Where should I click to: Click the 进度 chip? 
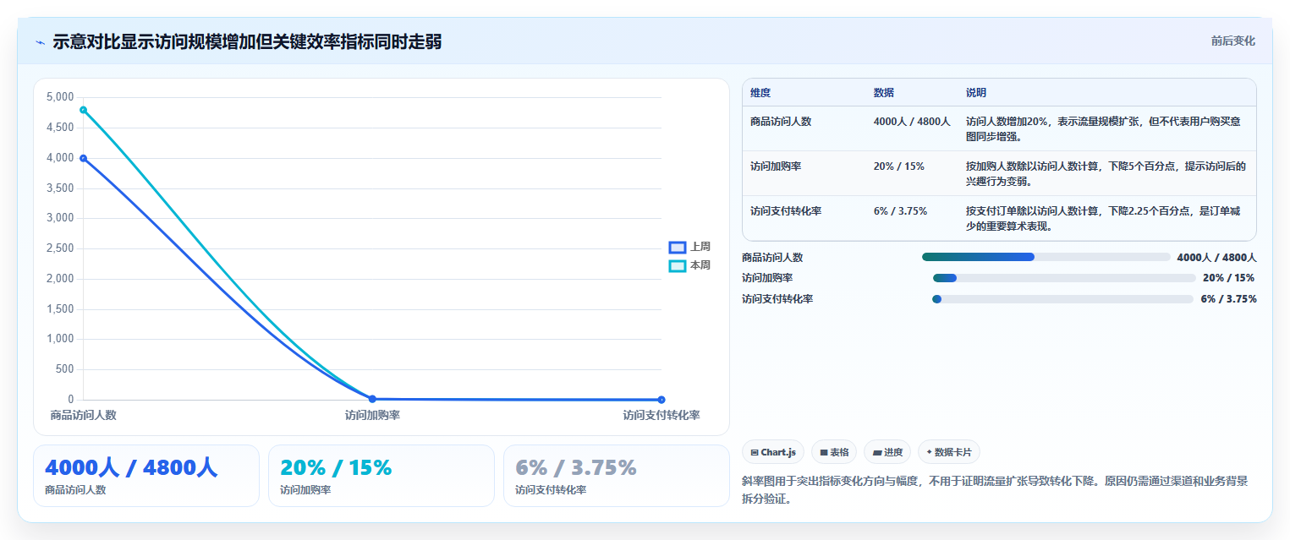887,452
